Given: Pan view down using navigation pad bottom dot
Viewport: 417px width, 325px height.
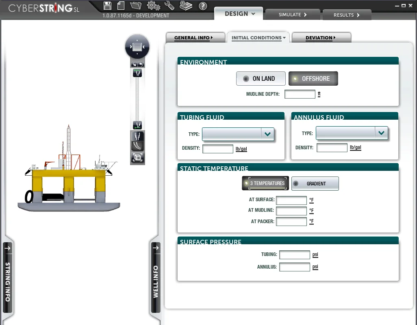Looking at the screenshot, I should pyautogui.click(x=137, y=54).
